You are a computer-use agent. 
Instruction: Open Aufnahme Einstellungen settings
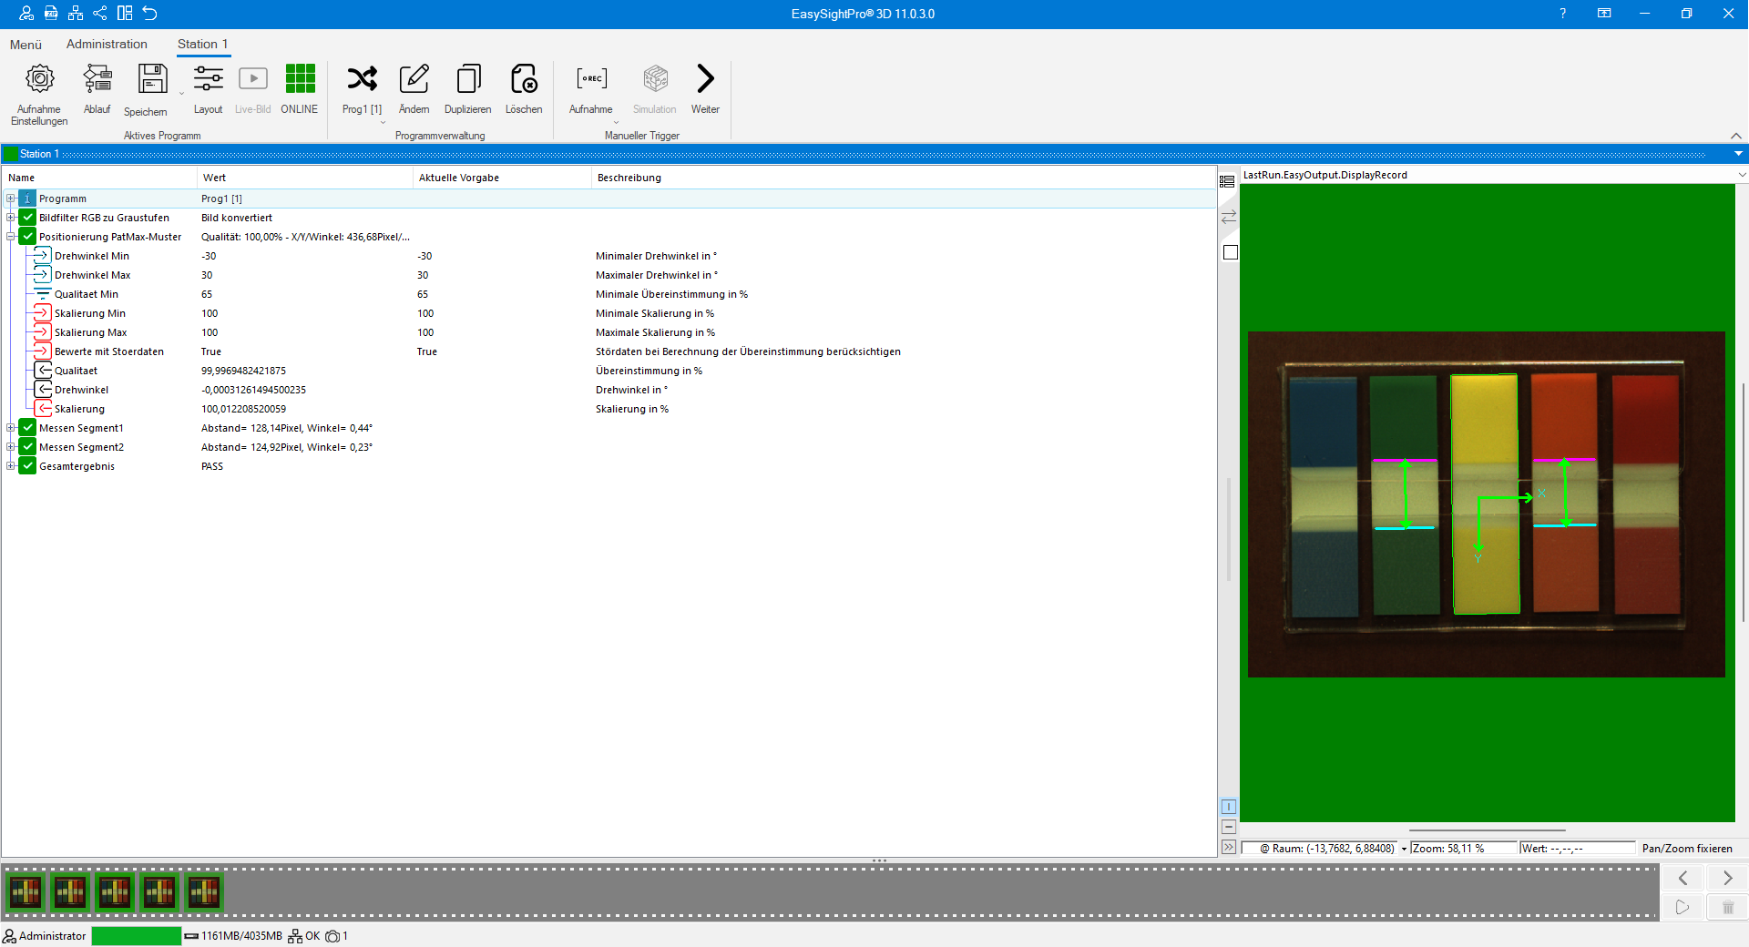[39, 80]
